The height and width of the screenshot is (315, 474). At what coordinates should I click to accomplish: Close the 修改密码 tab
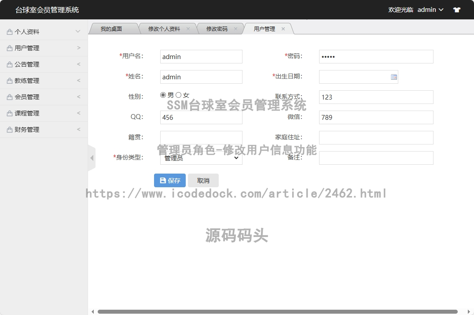(235, 29)
